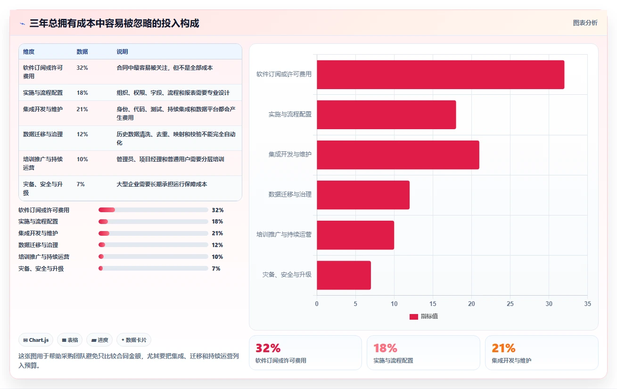Image resolution: width=617 pixels, height=389 pixels.
Task: Click the 10% value beside 培训推广与持续运营 progress
Action: pyautogui.click(x=217, y=257)
